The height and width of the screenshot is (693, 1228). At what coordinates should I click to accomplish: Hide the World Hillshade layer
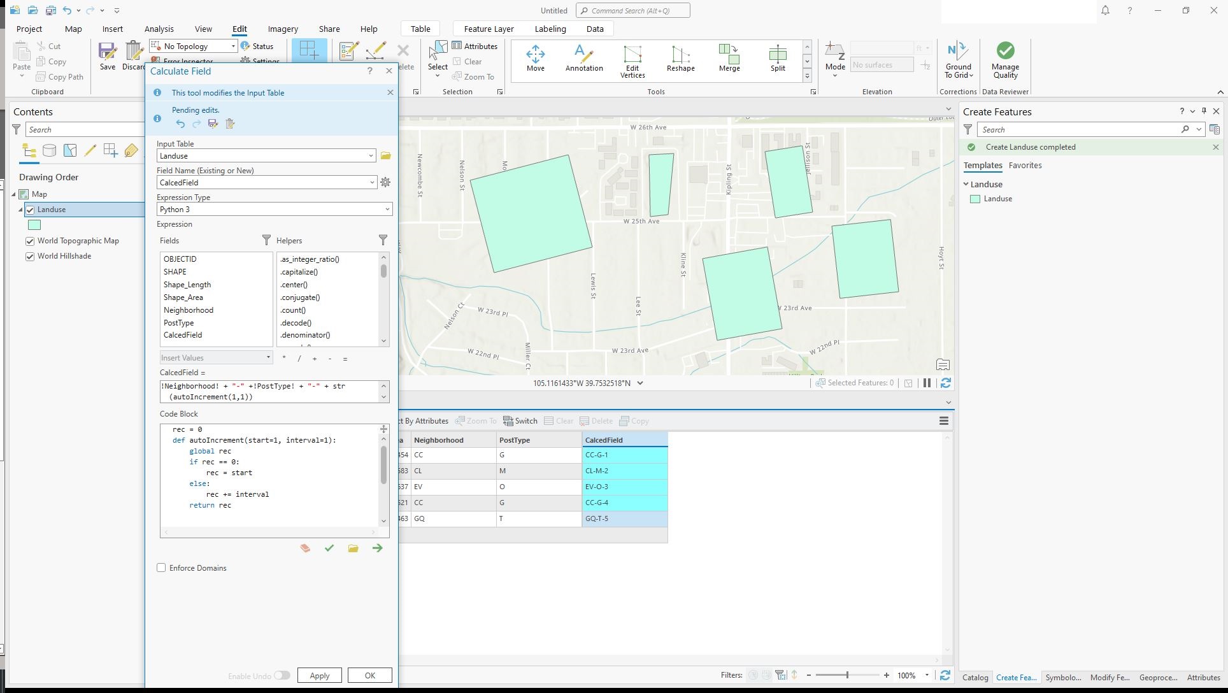(30, 256)
